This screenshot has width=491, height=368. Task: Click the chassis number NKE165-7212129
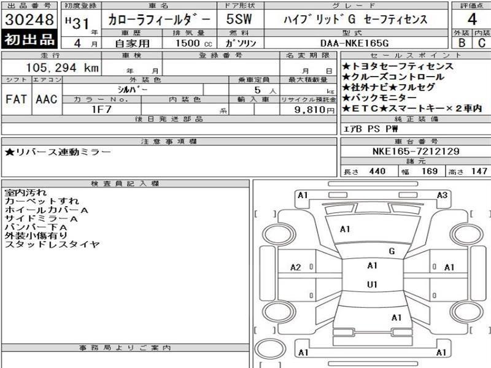pos(416,151)
